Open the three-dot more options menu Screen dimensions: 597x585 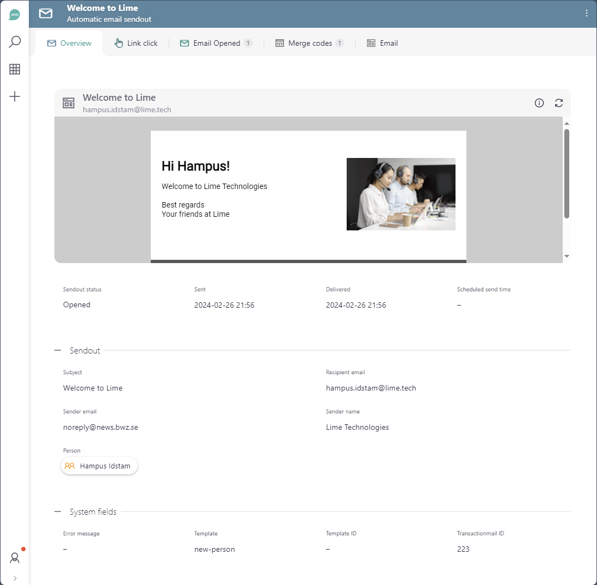(x=586, y=13)
